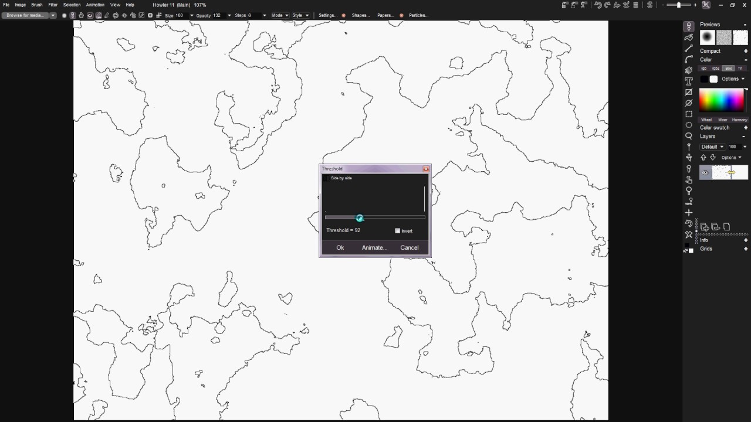Select the paint bucket fill tool
The width and height of the screenshot is (751, 422).
(x=689, y=70)
